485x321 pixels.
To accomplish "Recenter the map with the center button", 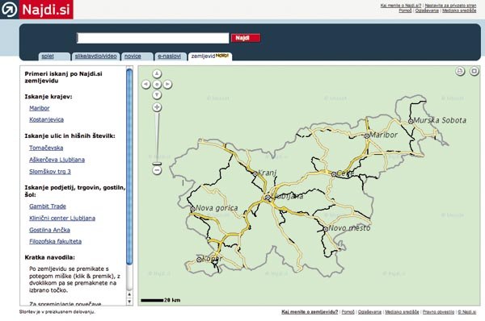I will pyautogui.click(x=157, y=84).
